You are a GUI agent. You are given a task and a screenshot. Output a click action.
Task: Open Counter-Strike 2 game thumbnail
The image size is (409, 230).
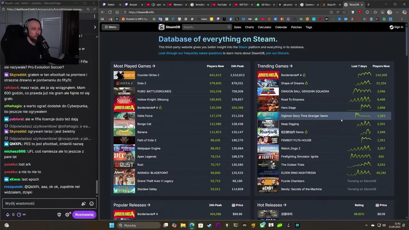click(124, 75)
